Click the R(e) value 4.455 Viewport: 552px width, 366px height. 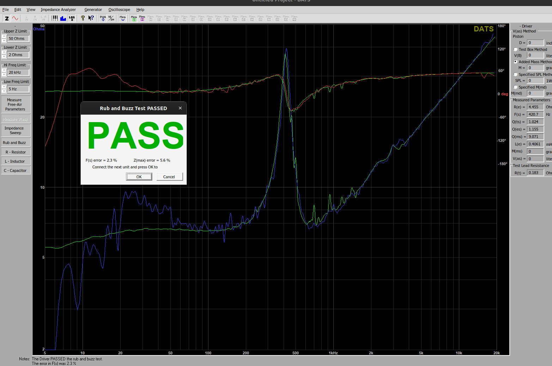coord(535,107)
